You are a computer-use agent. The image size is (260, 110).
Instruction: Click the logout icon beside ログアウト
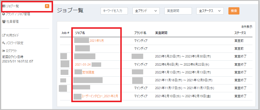point(4,51)
